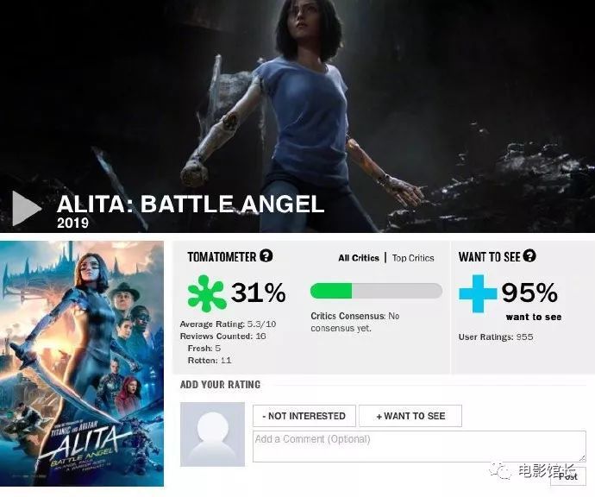Select the Not Interested button
The height and width of the screenshot is (497, 595).
coord(304,416)
